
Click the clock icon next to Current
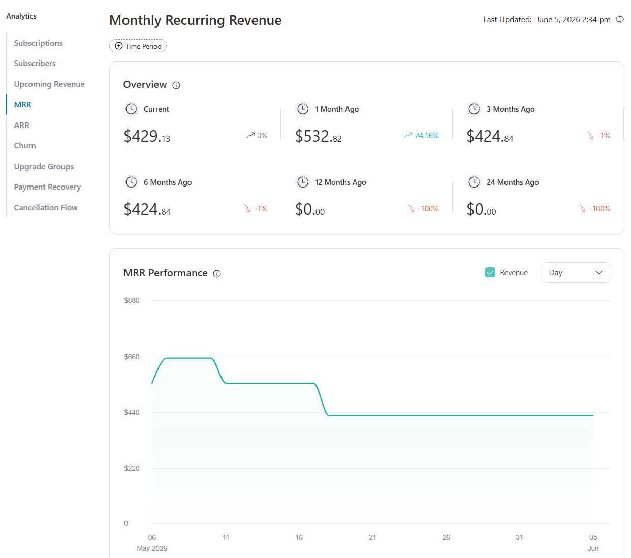131,109
